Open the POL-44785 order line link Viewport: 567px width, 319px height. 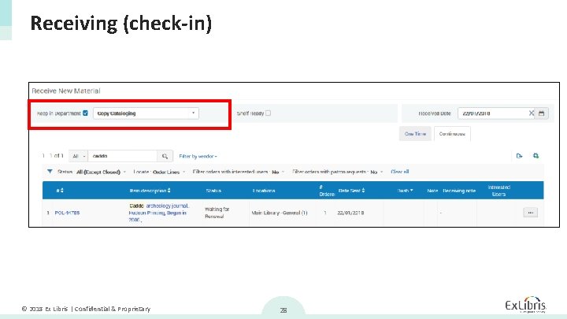coord(67,213)
